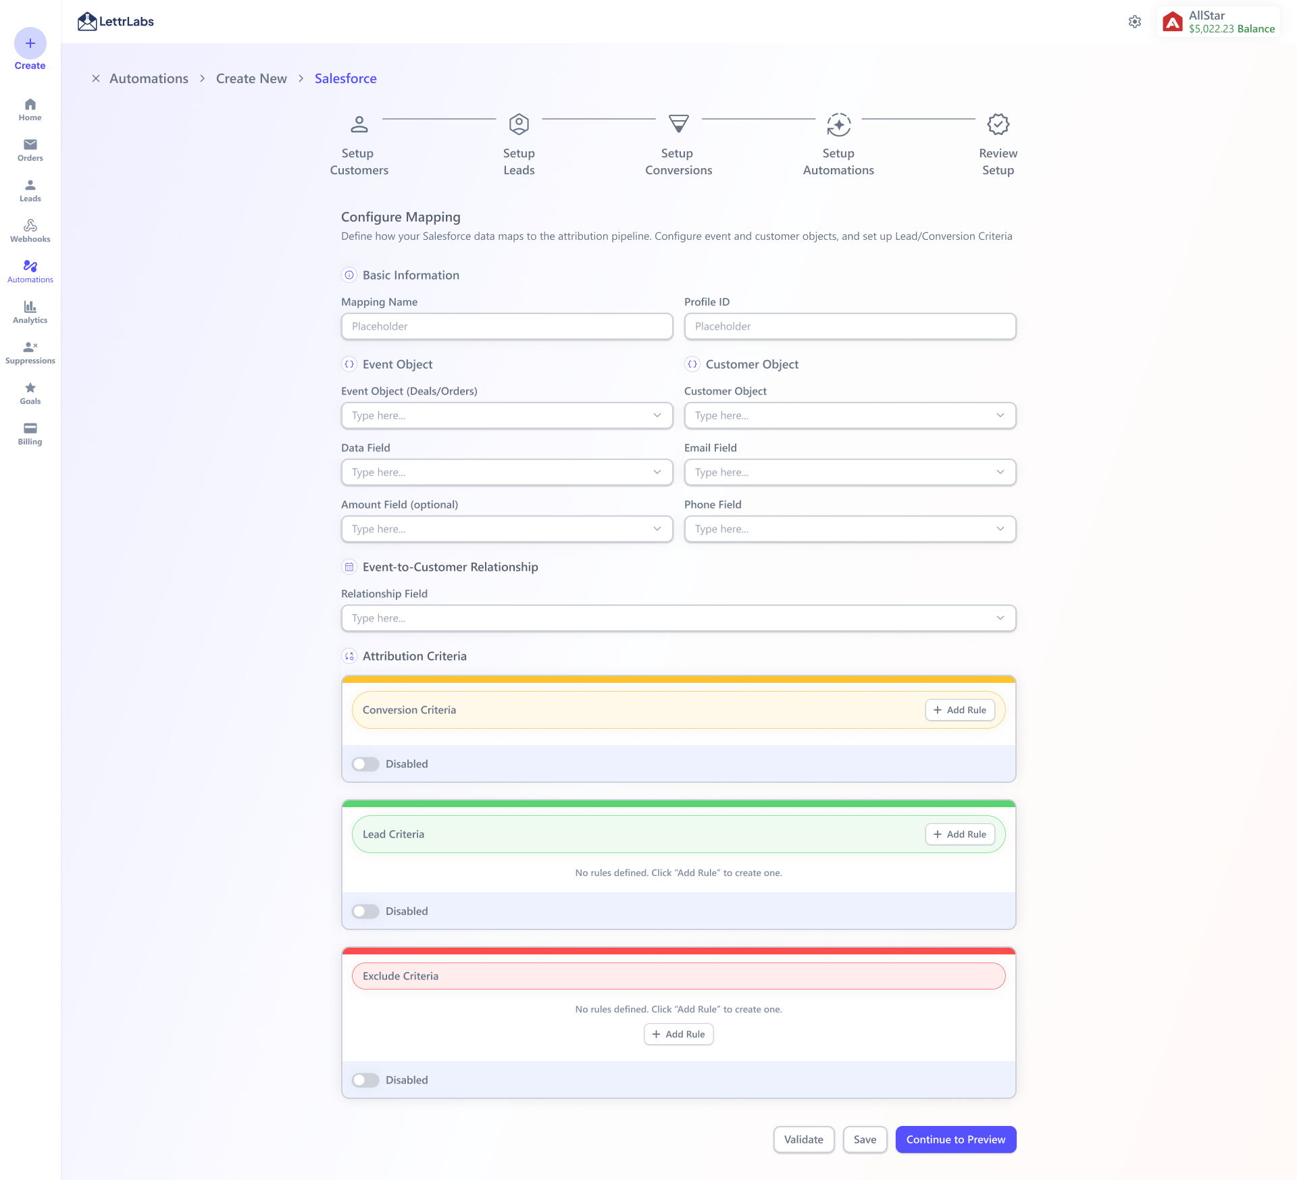Expand the Data Field dropdown
Image resolution: width=1297 pixels, height=1180 pixels.
(x=507, y=472)
